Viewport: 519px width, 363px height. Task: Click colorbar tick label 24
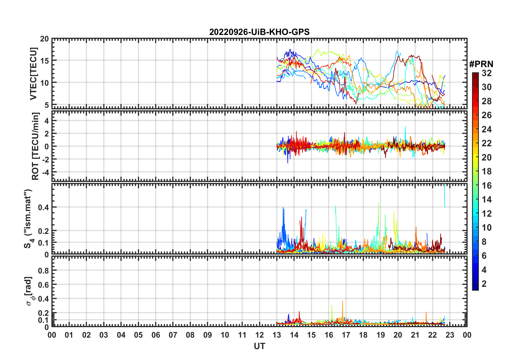(487, 129)
